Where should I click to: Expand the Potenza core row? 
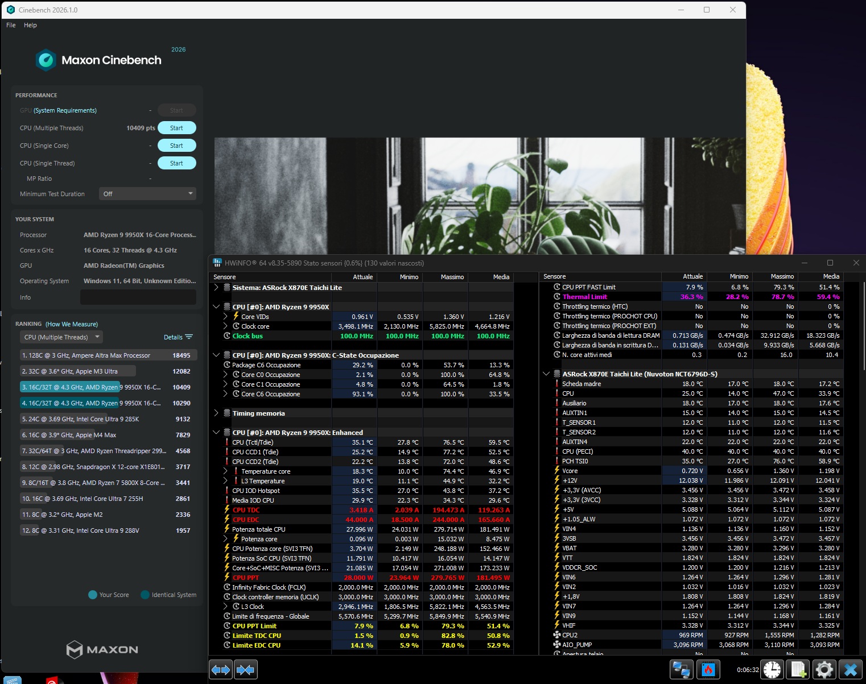pyautogui.click(x=226, y=539)
